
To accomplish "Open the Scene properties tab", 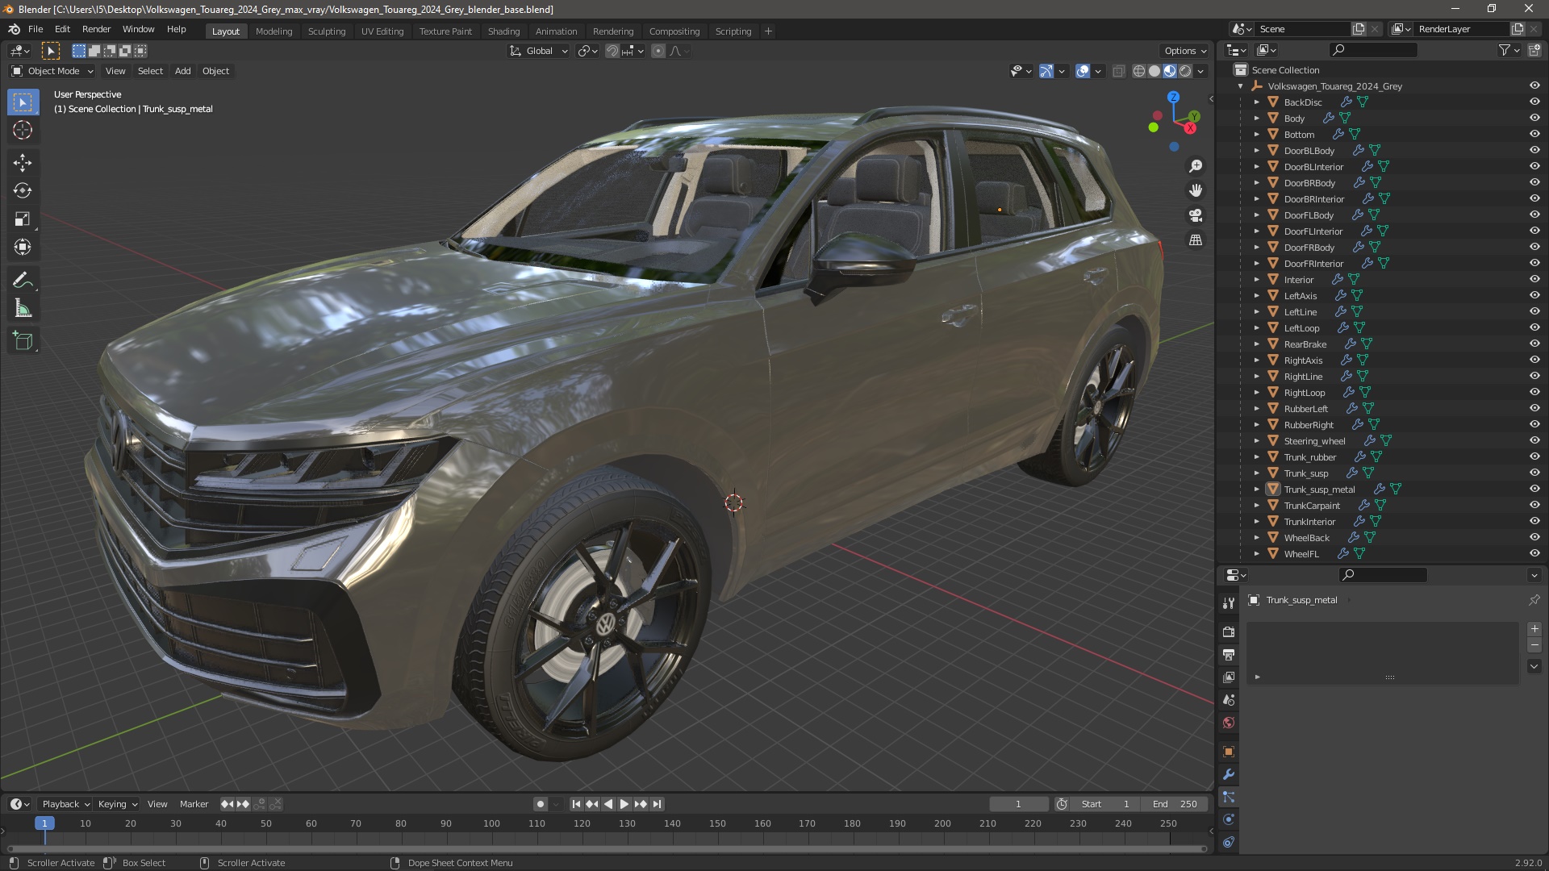I will (x=1229, y=700).
